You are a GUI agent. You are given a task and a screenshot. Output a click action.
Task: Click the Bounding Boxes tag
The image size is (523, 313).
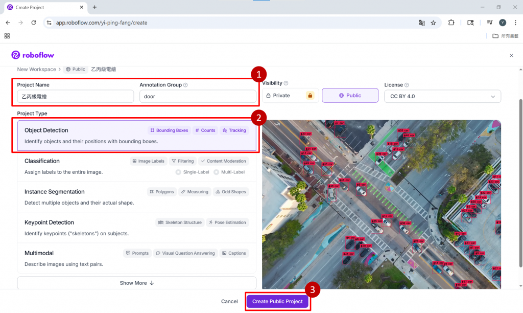point(169,130)
